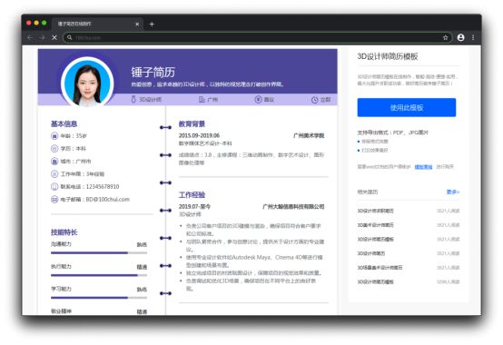Click the 支持导出格式:PDF、JPG图片 text
Viewport: 503px width, 345px height.
pos(392,133)
